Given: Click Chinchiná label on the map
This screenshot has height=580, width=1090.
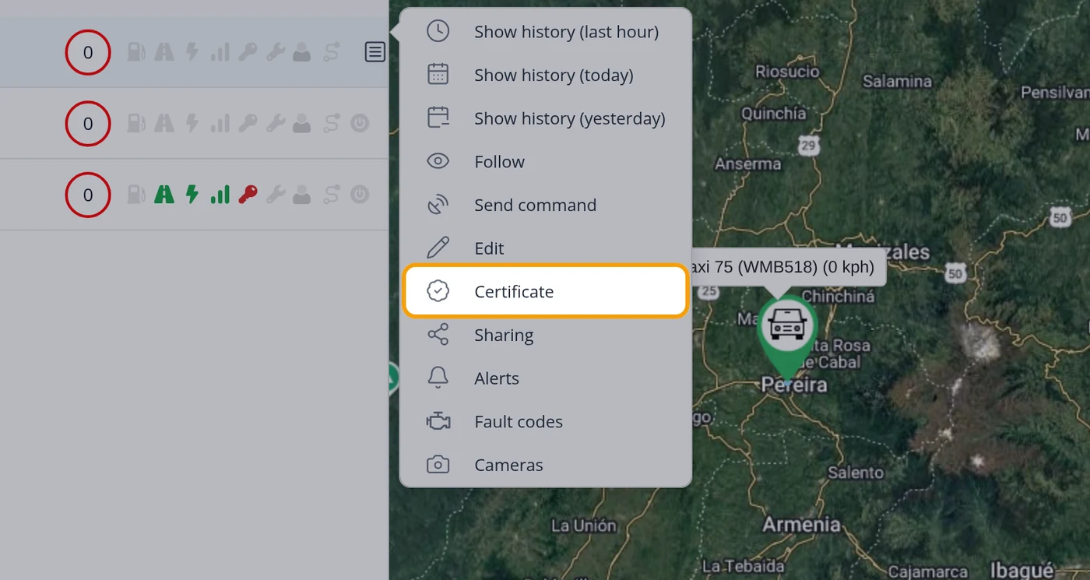Looking at the screenshot, I should (839, 296).
